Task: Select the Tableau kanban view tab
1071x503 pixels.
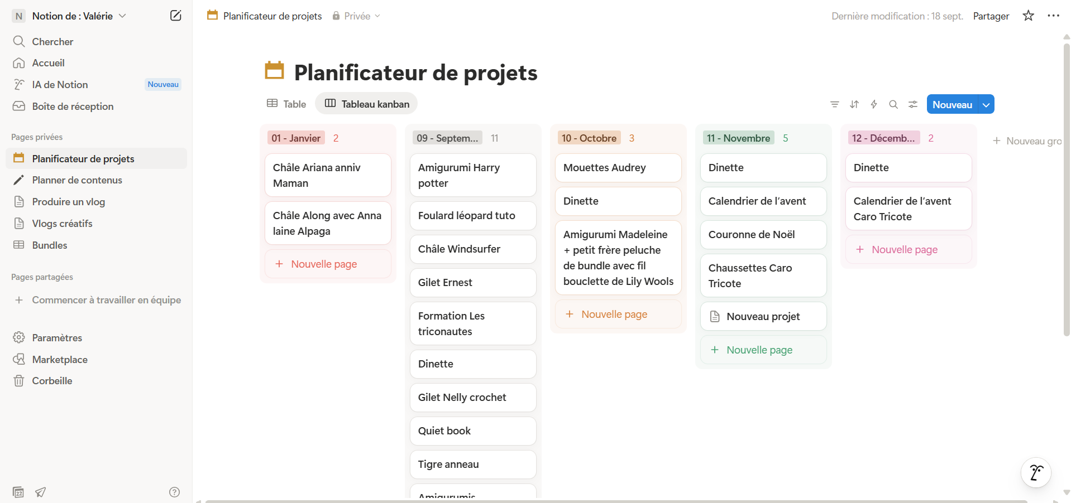Action: pos(367,104)
